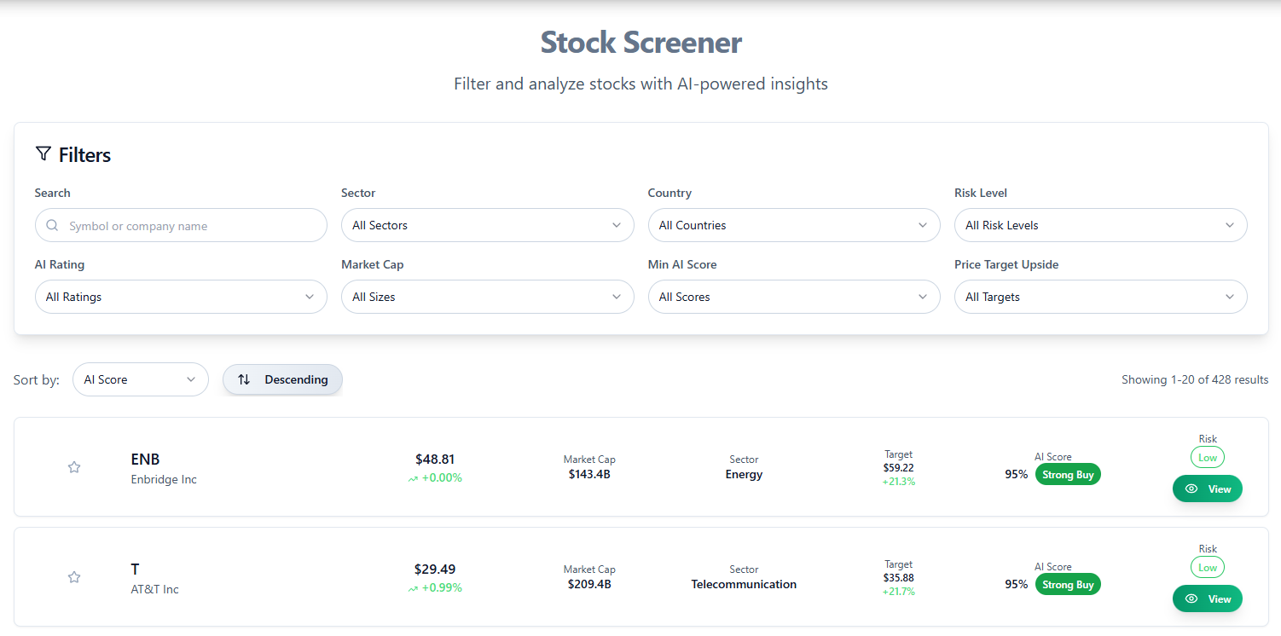Click the filter funnel icon beside Filters heading
Screen dimensions: 1281x636
(43, 153)
